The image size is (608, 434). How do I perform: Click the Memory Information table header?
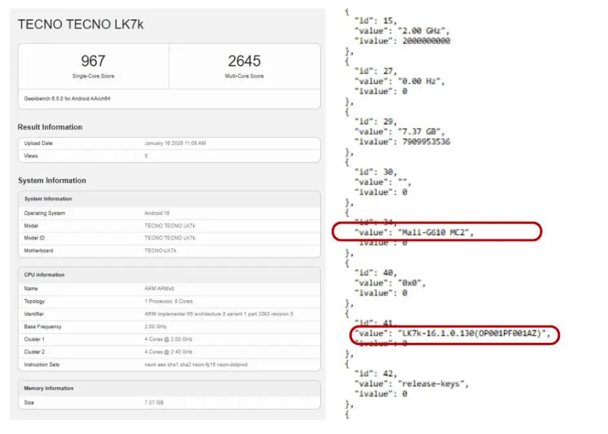pos(48,388)
